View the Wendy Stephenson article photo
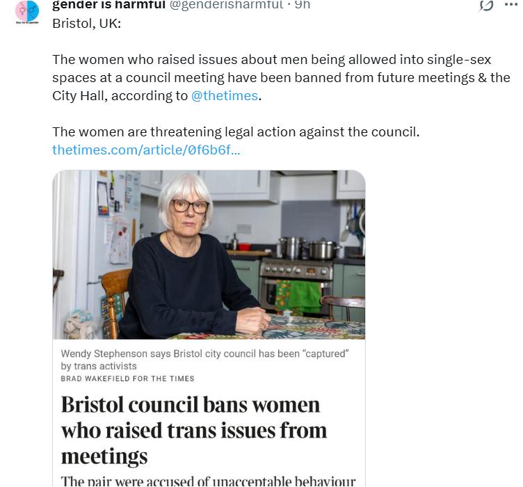523x487 pixels. [209, 255]
